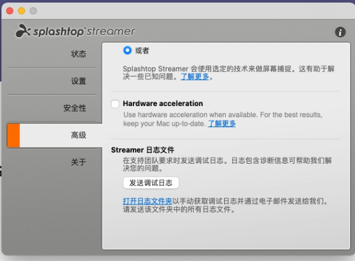The image size is (355, 261).
Task: Go to the 安全性 tab
Action: point(74,108)
